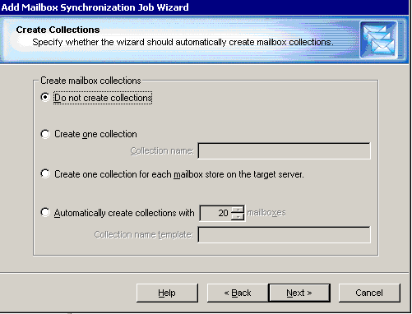The width and height of the screenshot is (412, 314).
Task: Enable Automatically create collections with option
Action: [x=45, y=212]
